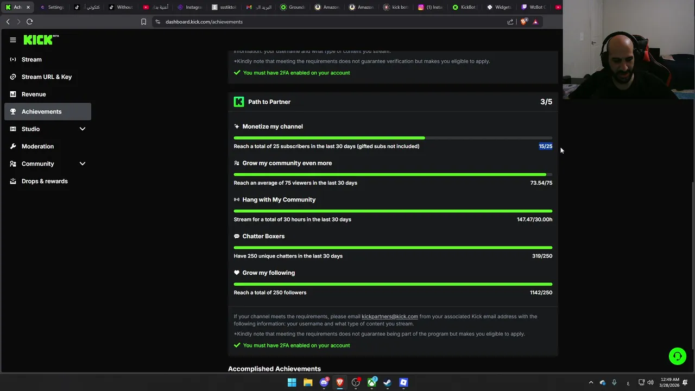
Task: Click the Community people icon in sidebar
Action: 13,163
